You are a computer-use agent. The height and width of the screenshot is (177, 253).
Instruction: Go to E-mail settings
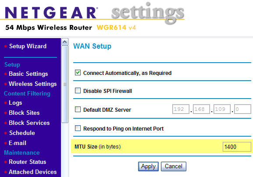[x=18, y=143]
